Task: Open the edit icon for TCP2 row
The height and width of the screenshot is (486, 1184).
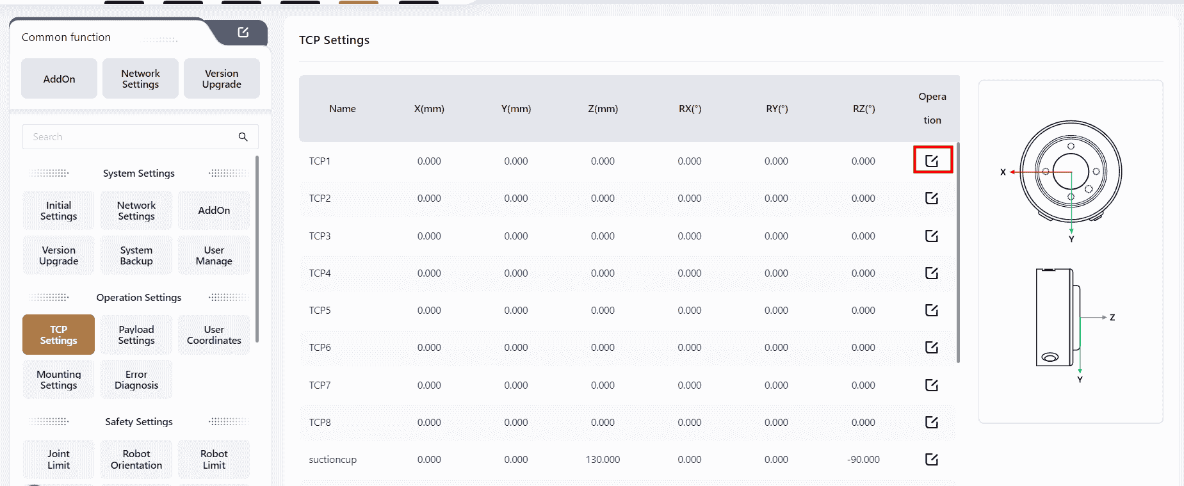Action: tap(932, 198)
